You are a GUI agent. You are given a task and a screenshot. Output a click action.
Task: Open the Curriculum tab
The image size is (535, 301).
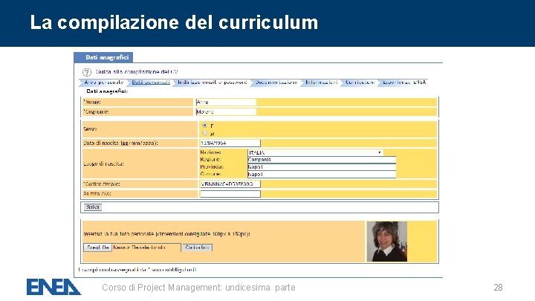pyautogui.click(x=360, y=82)
